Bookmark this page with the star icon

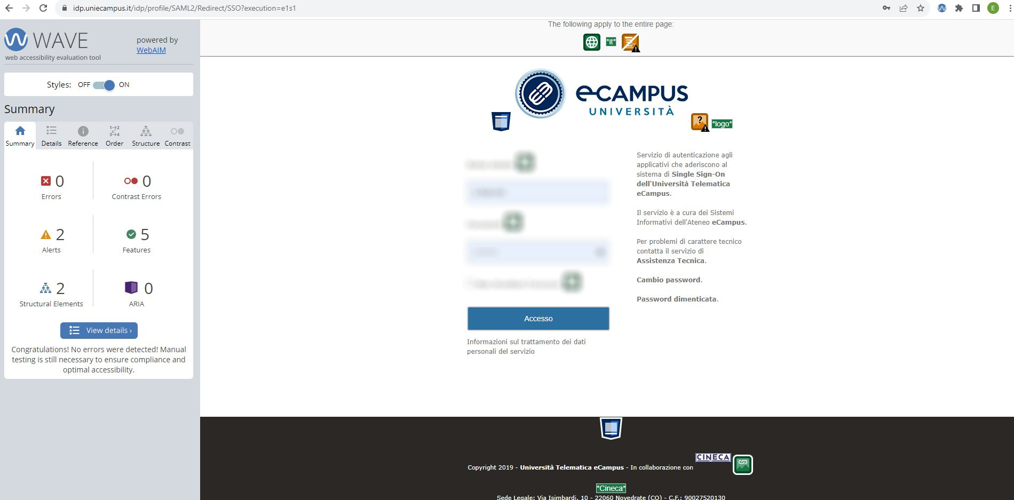(x=920, y=8)
